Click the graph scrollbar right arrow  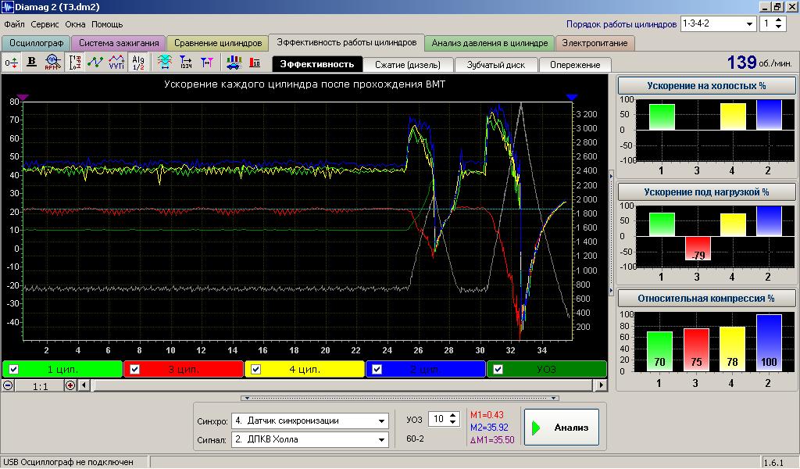tap(602, 386)
